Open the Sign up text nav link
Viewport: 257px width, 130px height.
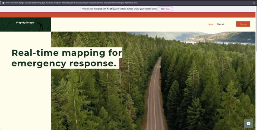pyautogui.click(x=221, y=24)
